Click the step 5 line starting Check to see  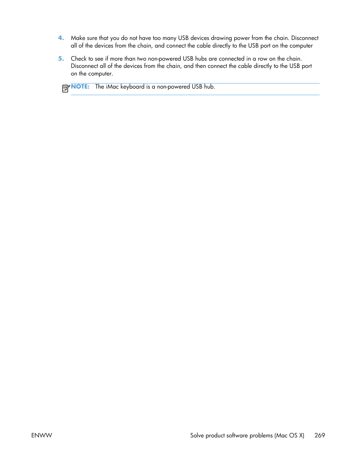pyautogui.click(x=186, y=59)
